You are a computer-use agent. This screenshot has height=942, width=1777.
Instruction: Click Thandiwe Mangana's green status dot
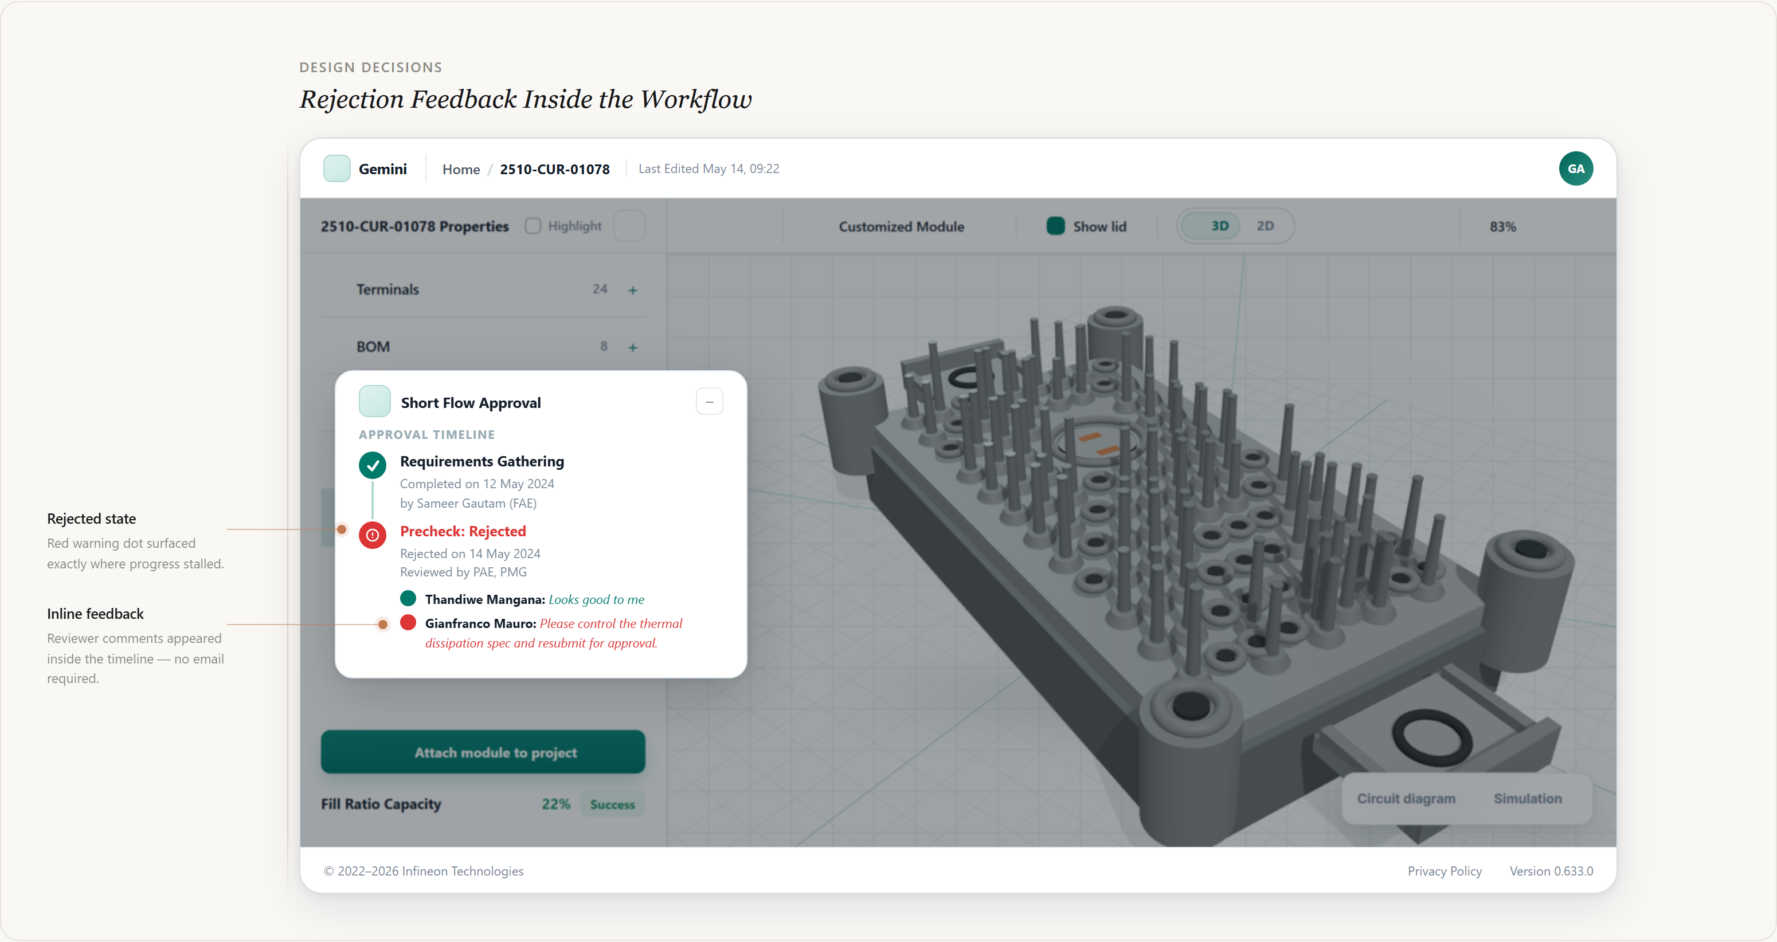408,598
